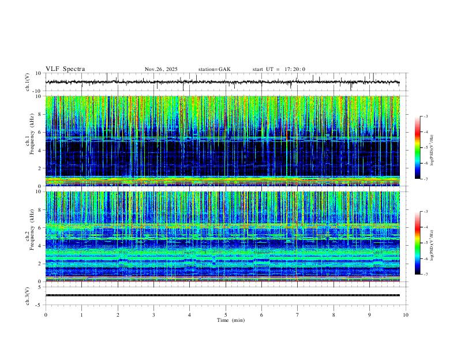The height and width of the screenshot is (353, 457).
Task: Select the ch.2 spectrogram color scale bar
Action: click(x=417, y=243)
